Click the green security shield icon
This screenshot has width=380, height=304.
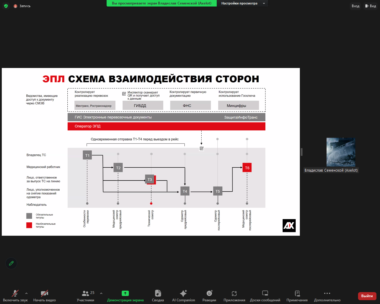pyautogui.click(x=6, y=6)
